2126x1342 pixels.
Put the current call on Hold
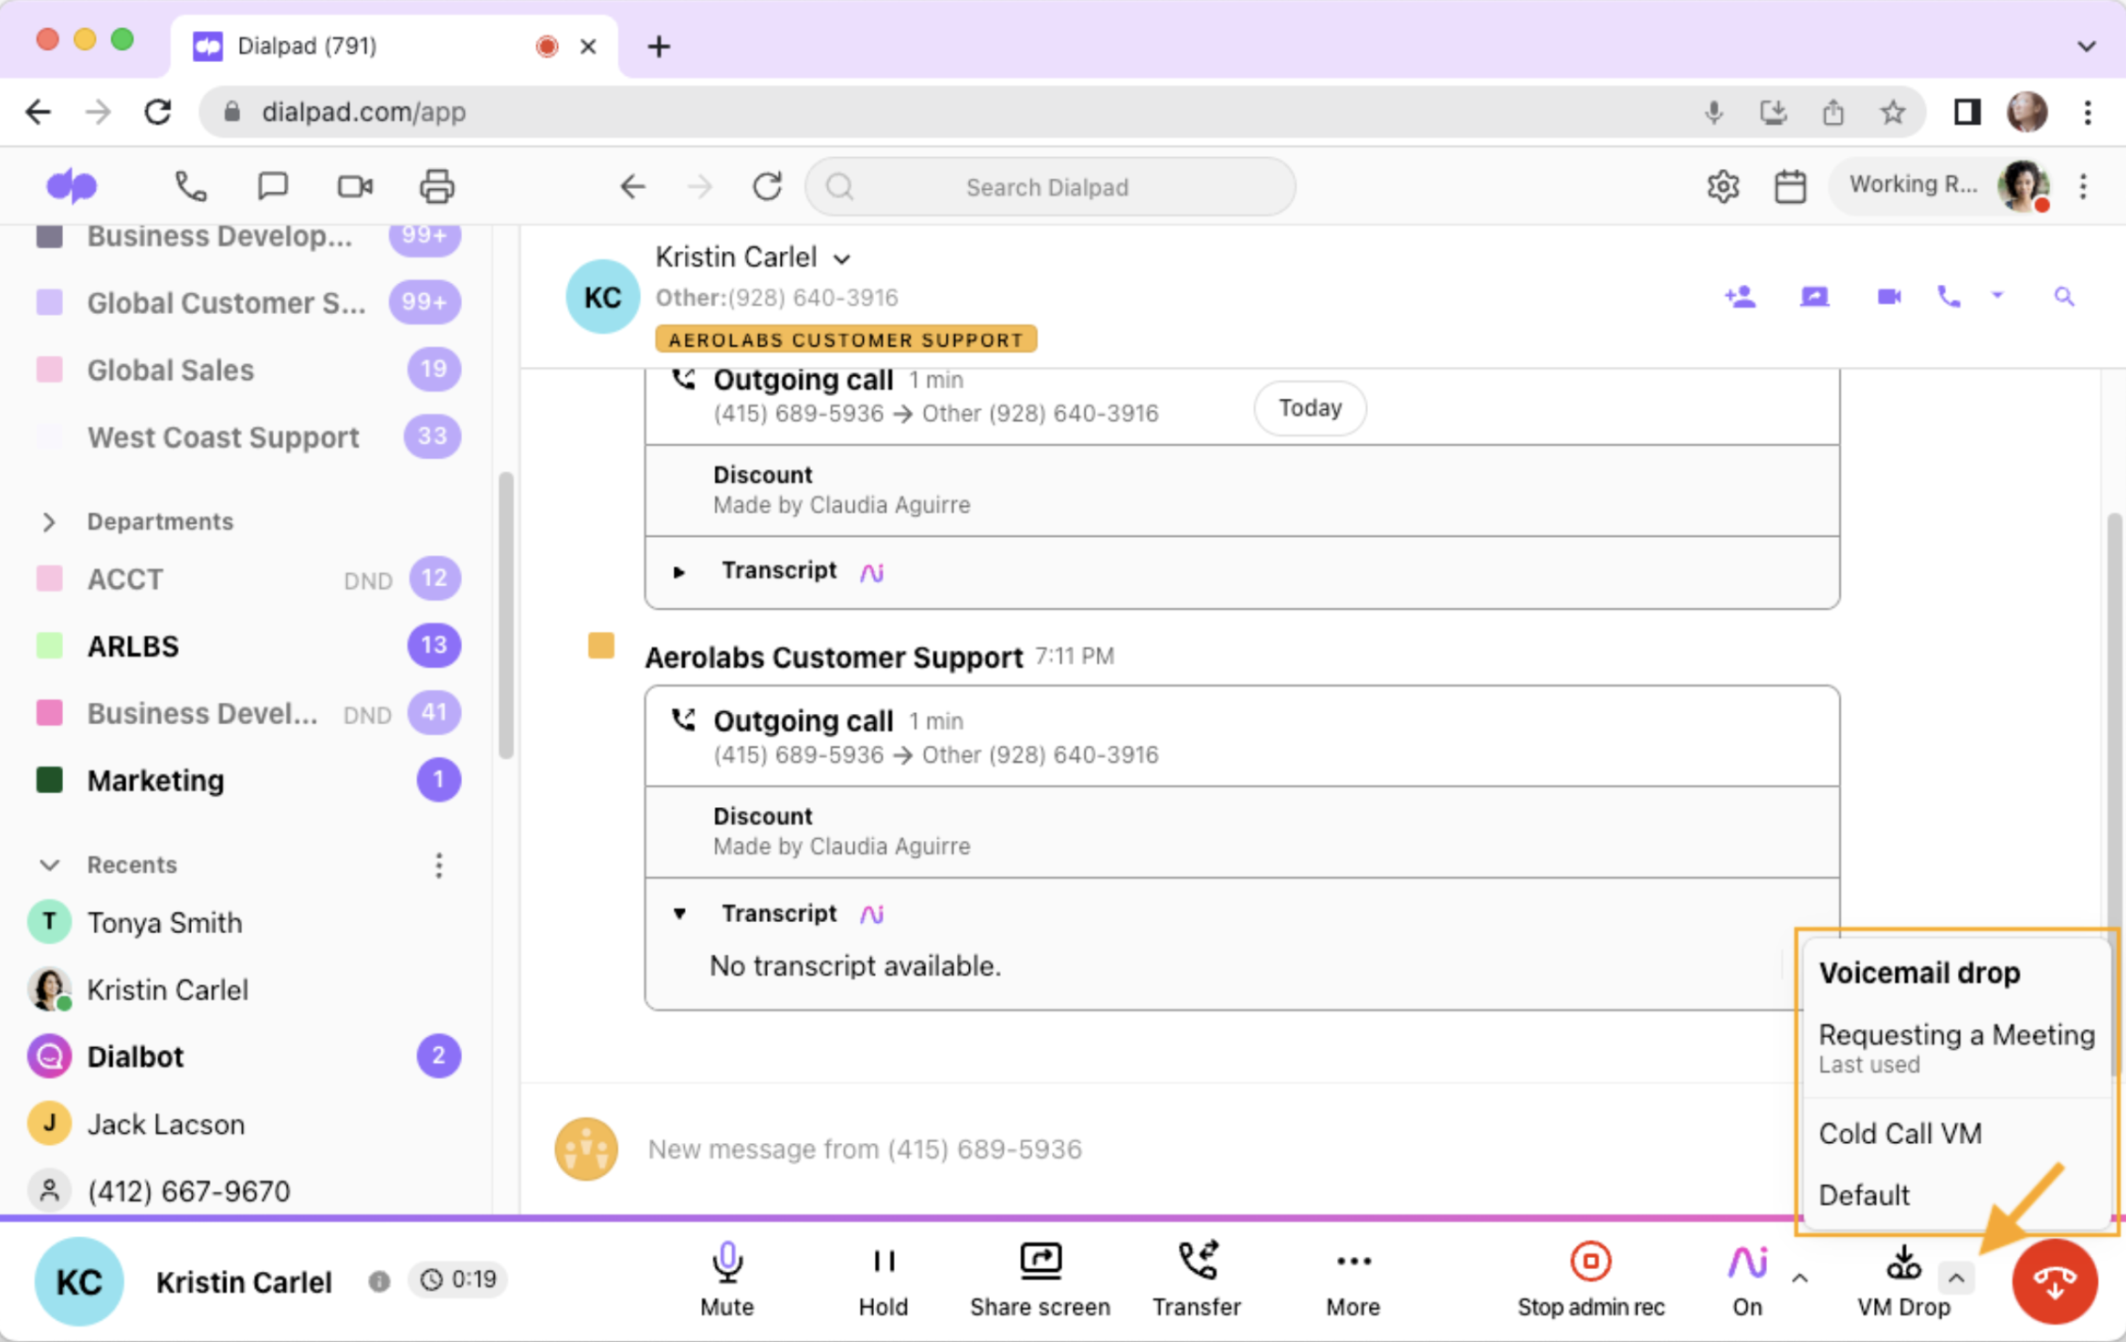coord(881,1278)
